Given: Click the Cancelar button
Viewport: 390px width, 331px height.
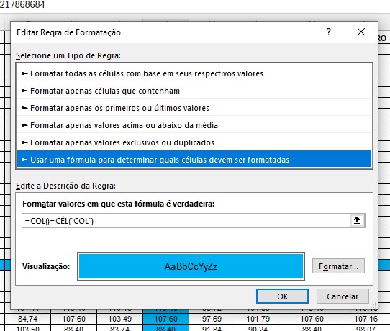Looking at the screenshot, I should click(343, 296).
